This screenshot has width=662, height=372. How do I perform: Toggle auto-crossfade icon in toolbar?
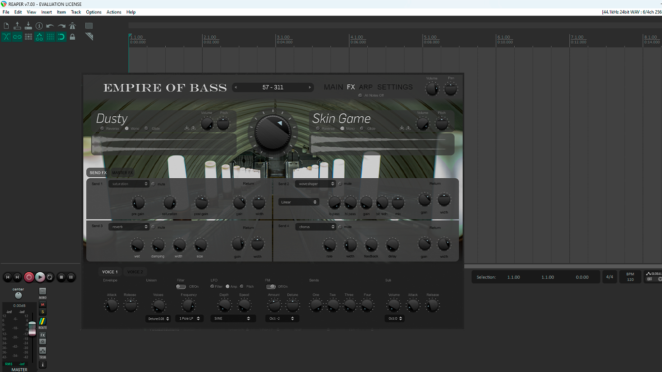6,37
